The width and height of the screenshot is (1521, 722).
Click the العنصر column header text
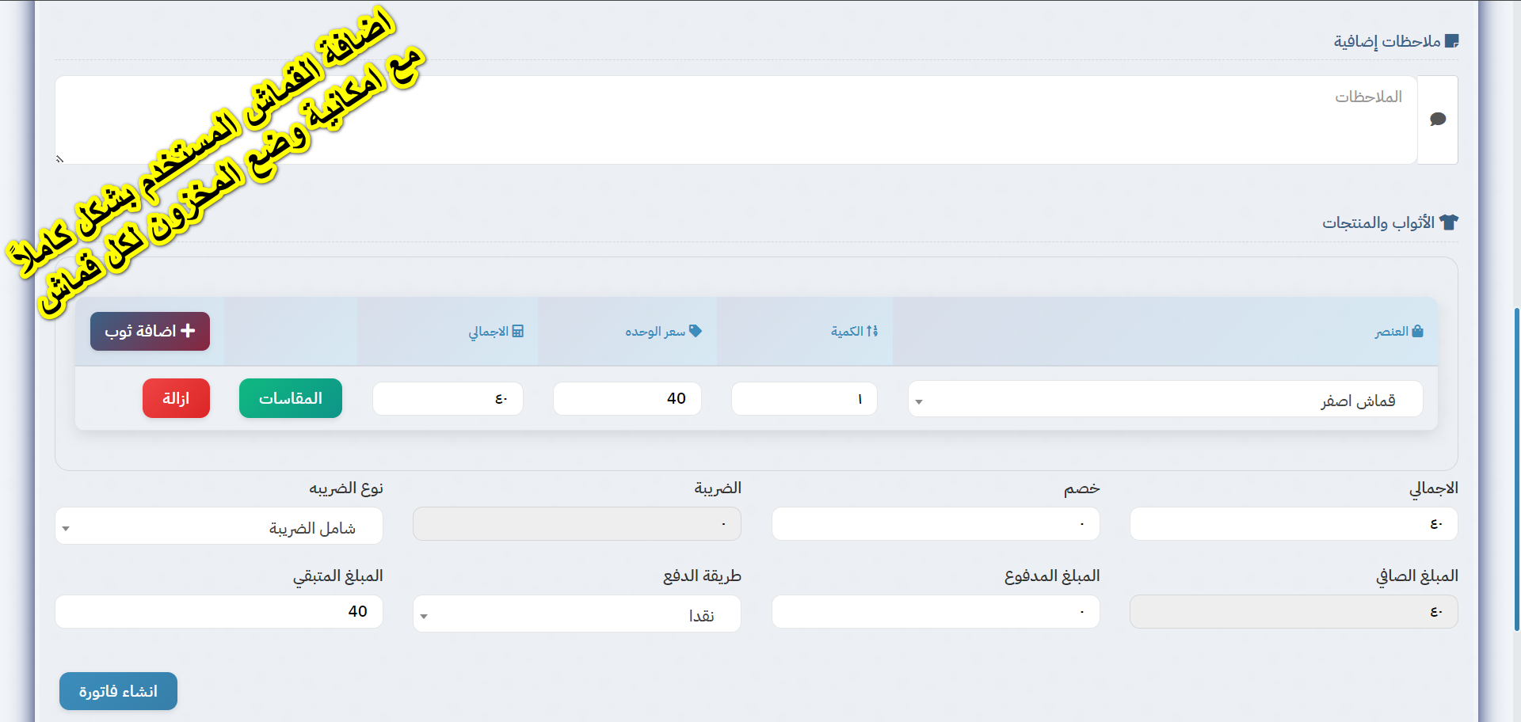tap(1392, 331)
